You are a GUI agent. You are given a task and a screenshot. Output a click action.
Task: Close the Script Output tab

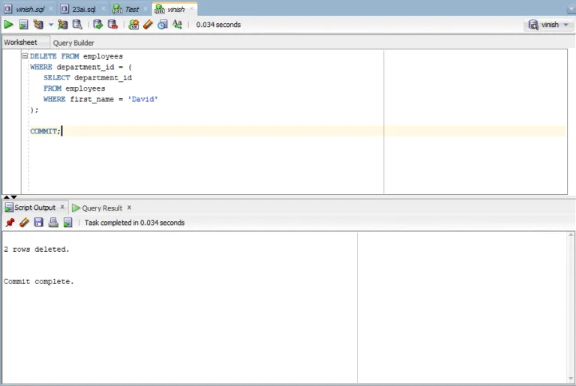[62, 207]
